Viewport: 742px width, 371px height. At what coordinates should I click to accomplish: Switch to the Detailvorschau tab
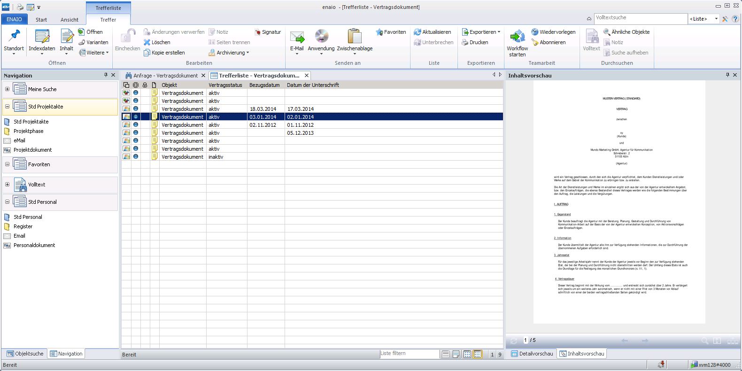pos(532,354)
